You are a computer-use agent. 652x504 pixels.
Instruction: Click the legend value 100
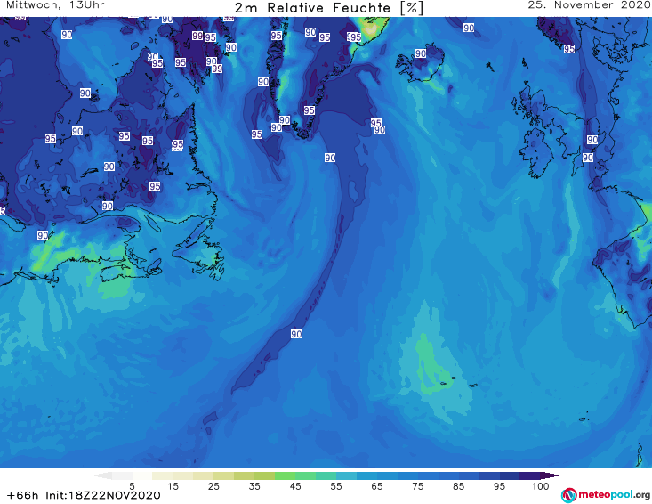(541, 486)
